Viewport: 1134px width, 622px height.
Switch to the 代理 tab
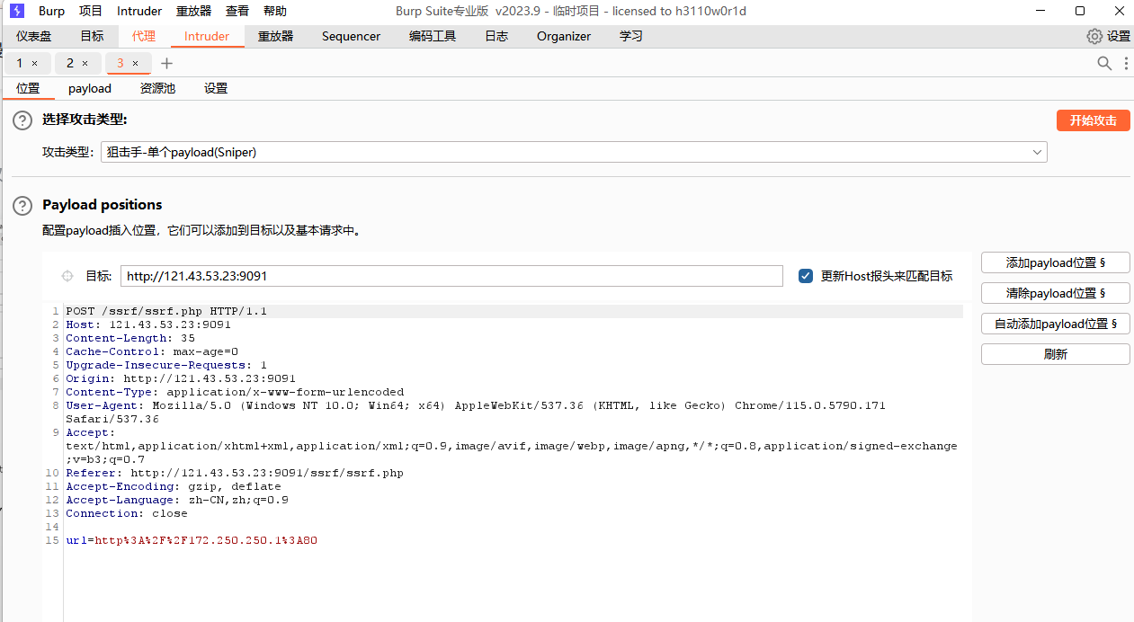[x=144, y=36]
